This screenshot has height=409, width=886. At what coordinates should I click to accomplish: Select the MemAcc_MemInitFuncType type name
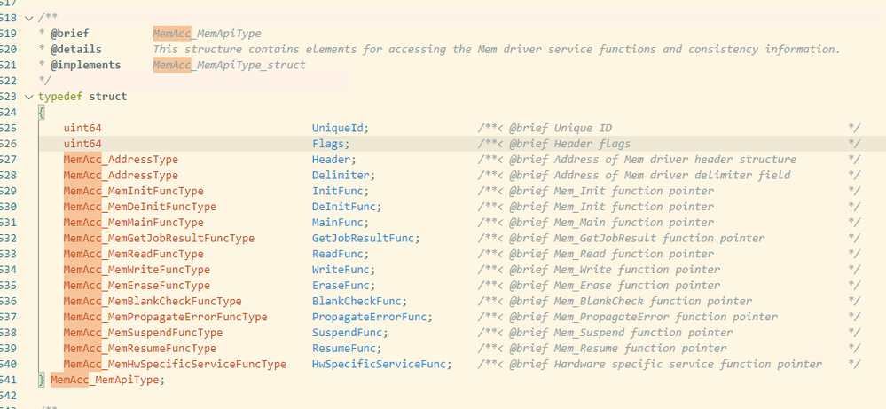[x=133, y=191]
